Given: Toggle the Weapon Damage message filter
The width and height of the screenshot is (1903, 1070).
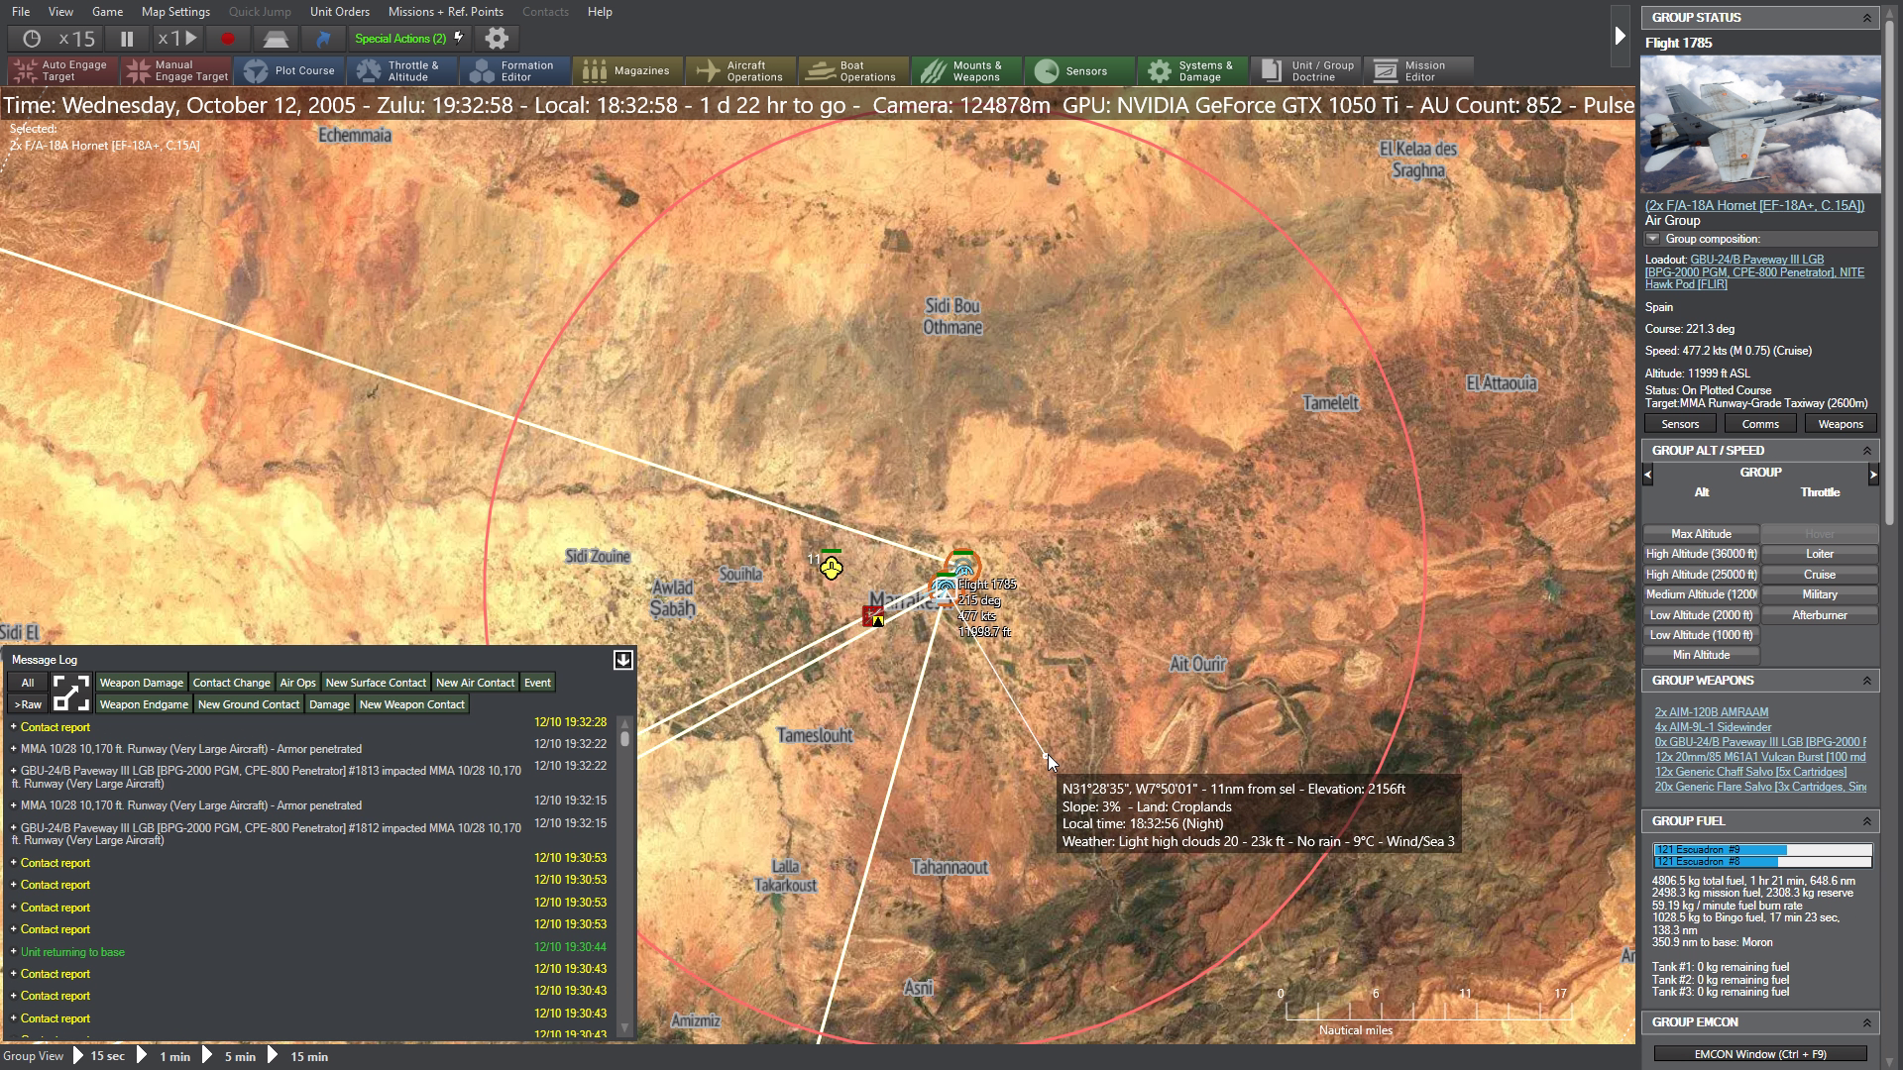Looking at the screenshot, I should pyautogui.click(x=141, y=683).
